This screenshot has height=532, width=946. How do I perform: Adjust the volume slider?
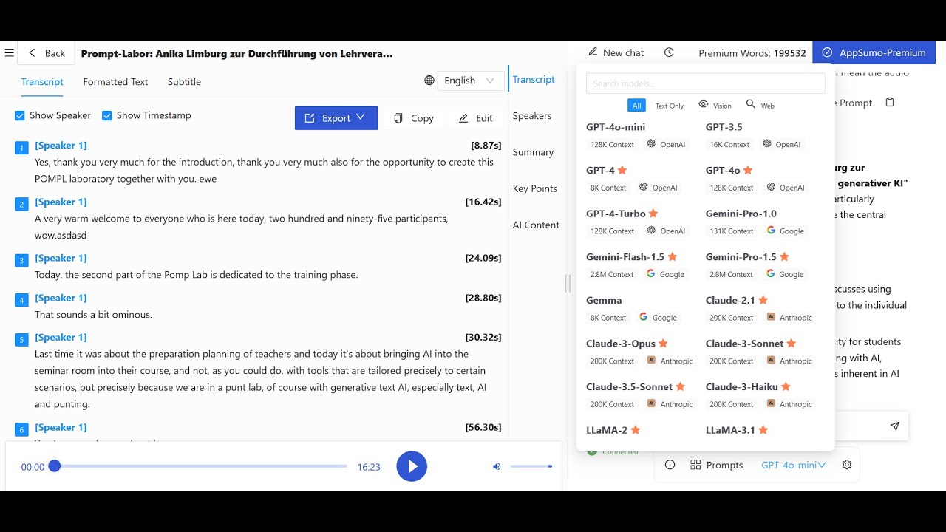[x=531, y=466]
